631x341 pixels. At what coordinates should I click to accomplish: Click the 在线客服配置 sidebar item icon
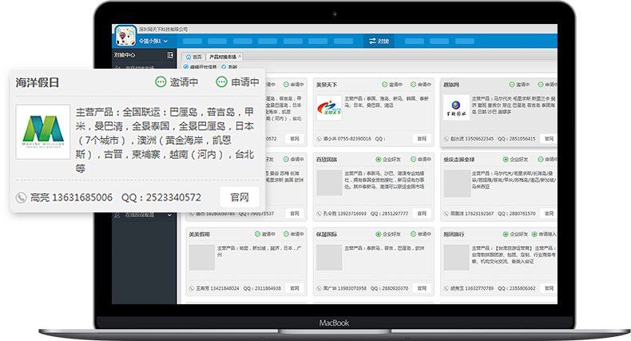point(117,216)
